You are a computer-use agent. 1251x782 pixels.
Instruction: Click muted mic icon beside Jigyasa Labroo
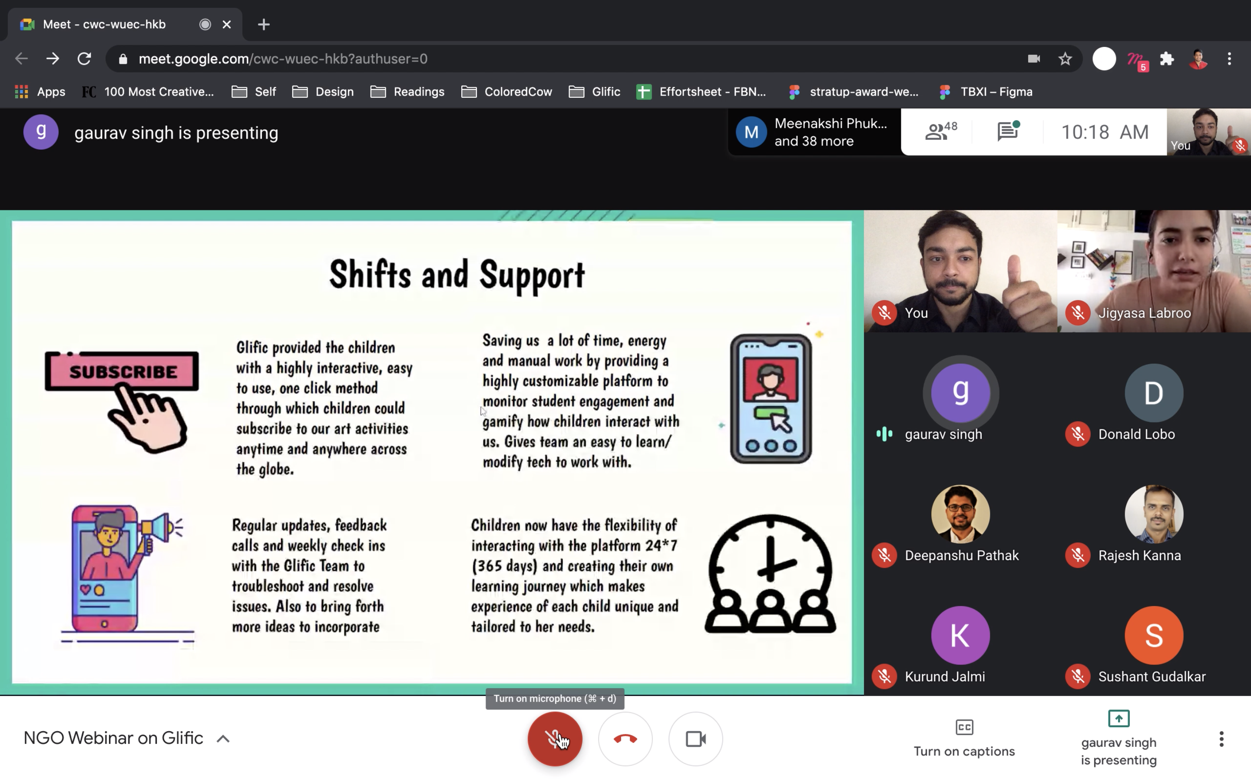point(1078,313)
